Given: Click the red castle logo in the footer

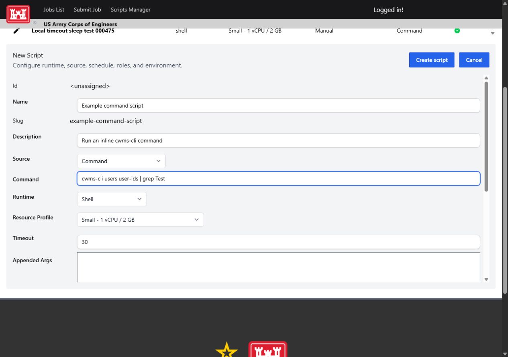Looking at the screenshot, I should (x=268, y=349).
